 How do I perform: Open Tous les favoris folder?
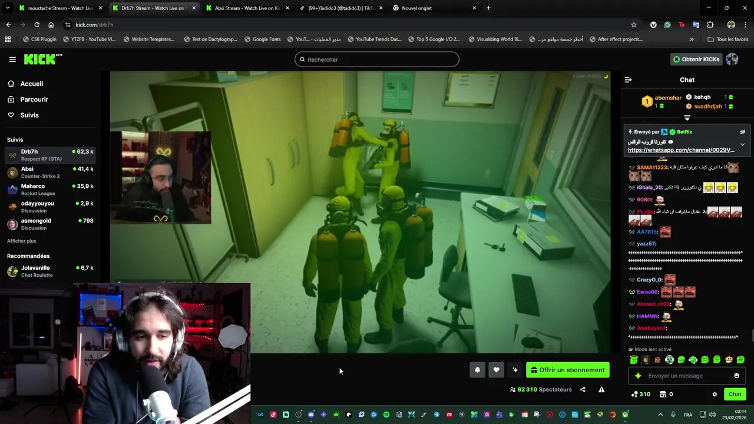click(728, 39)
